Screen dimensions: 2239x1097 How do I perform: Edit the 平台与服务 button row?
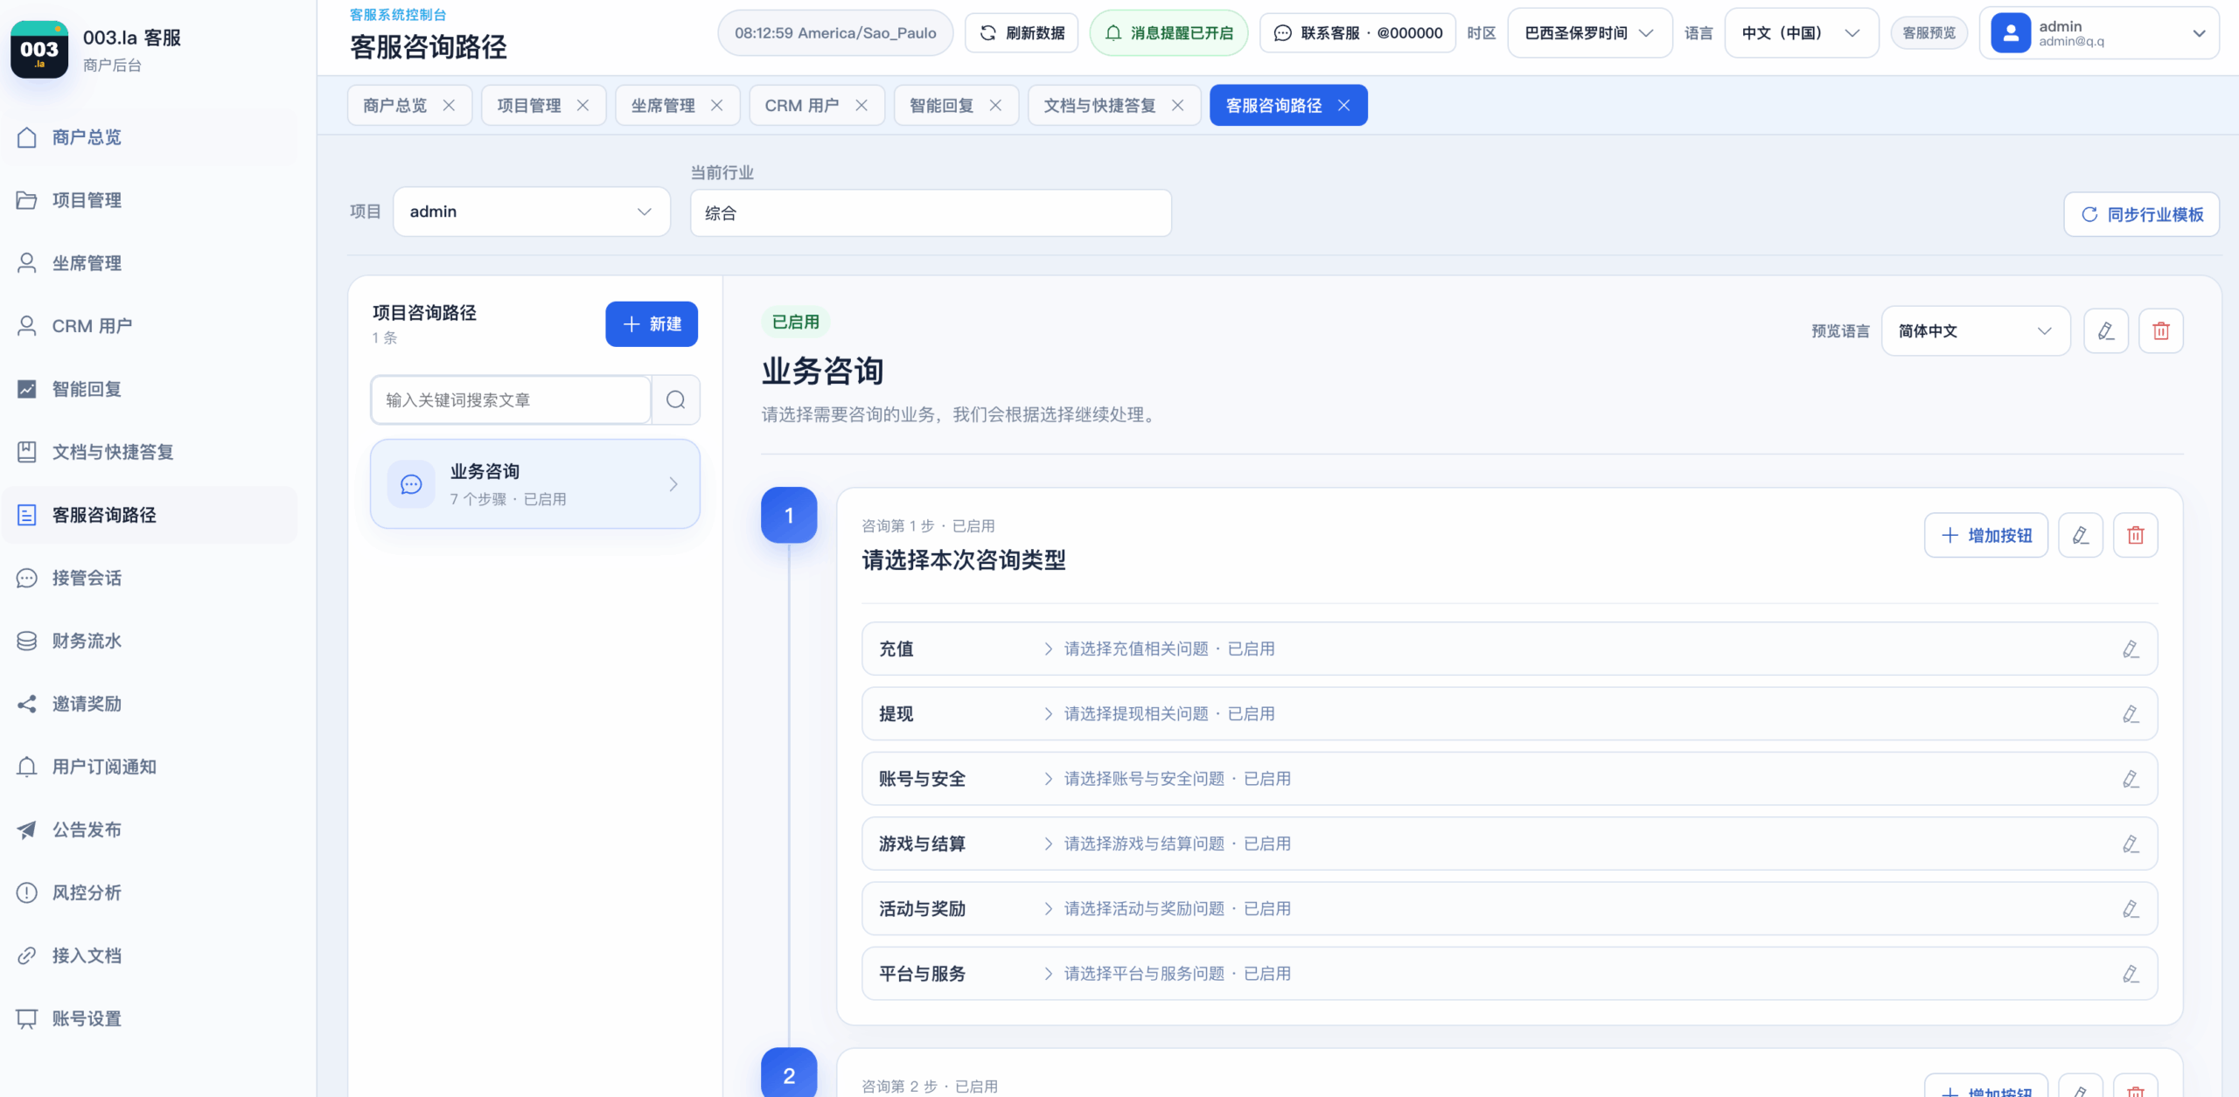click(x=2131, y=974)
